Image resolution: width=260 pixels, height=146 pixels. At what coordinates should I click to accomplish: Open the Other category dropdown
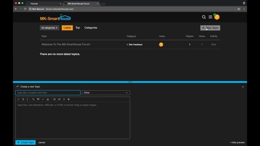click(106, 93)
